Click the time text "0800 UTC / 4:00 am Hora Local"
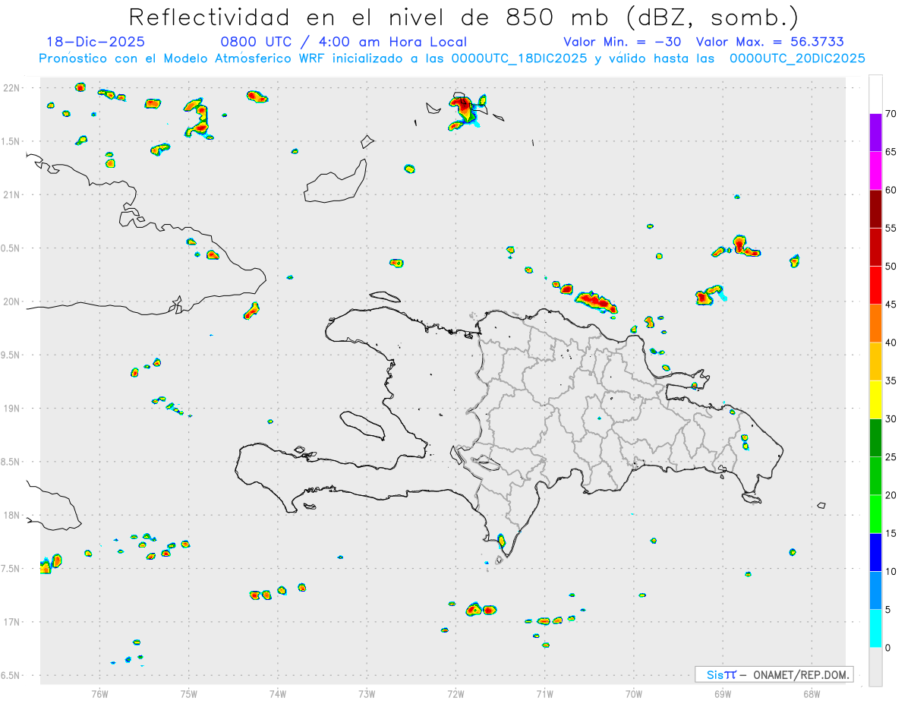The width and height of the screenshot is (911, 704). 344,42
